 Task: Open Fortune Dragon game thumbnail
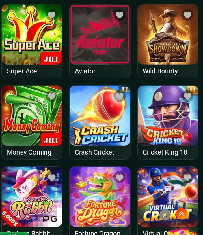[x=100, y=197]
